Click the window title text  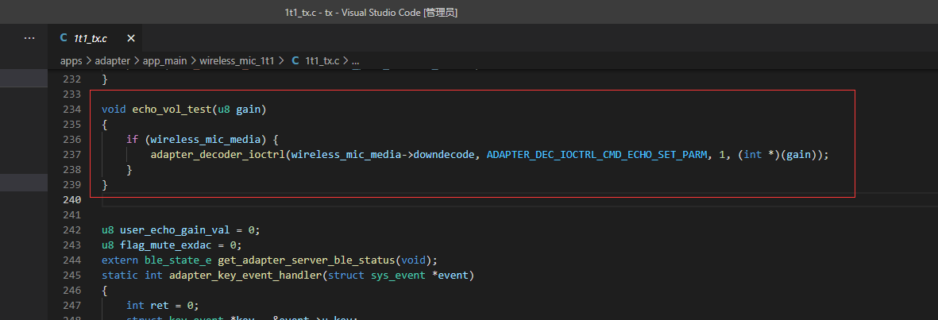[371, 13]
